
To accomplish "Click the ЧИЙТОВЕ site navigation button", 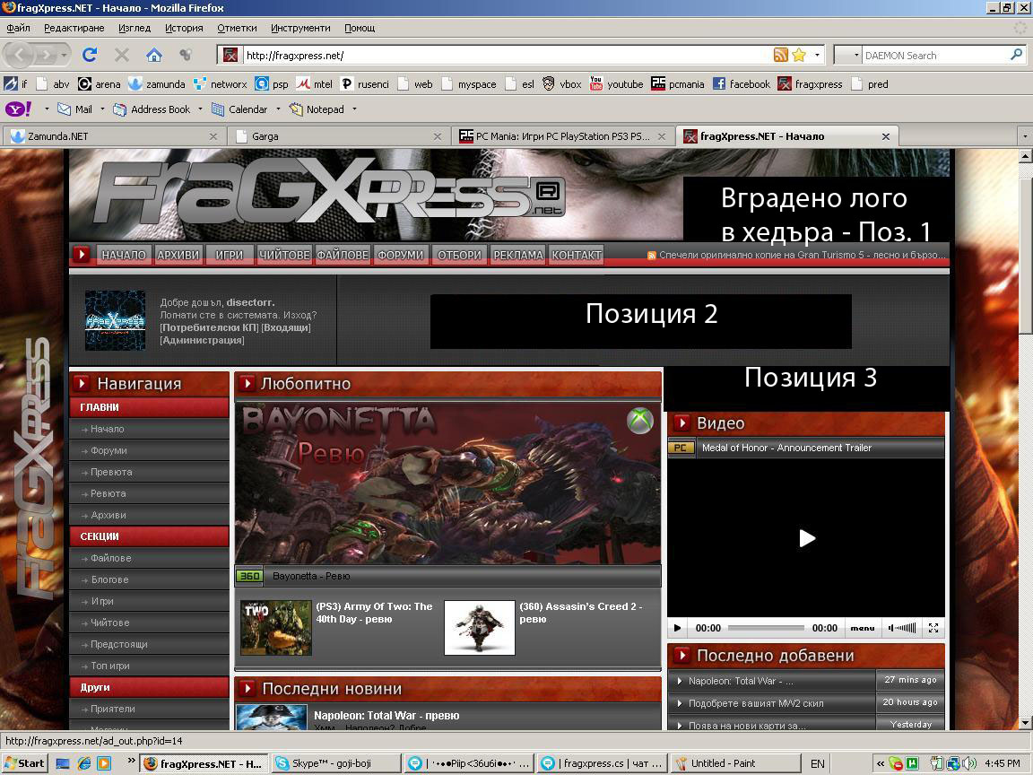I will 284,255.
